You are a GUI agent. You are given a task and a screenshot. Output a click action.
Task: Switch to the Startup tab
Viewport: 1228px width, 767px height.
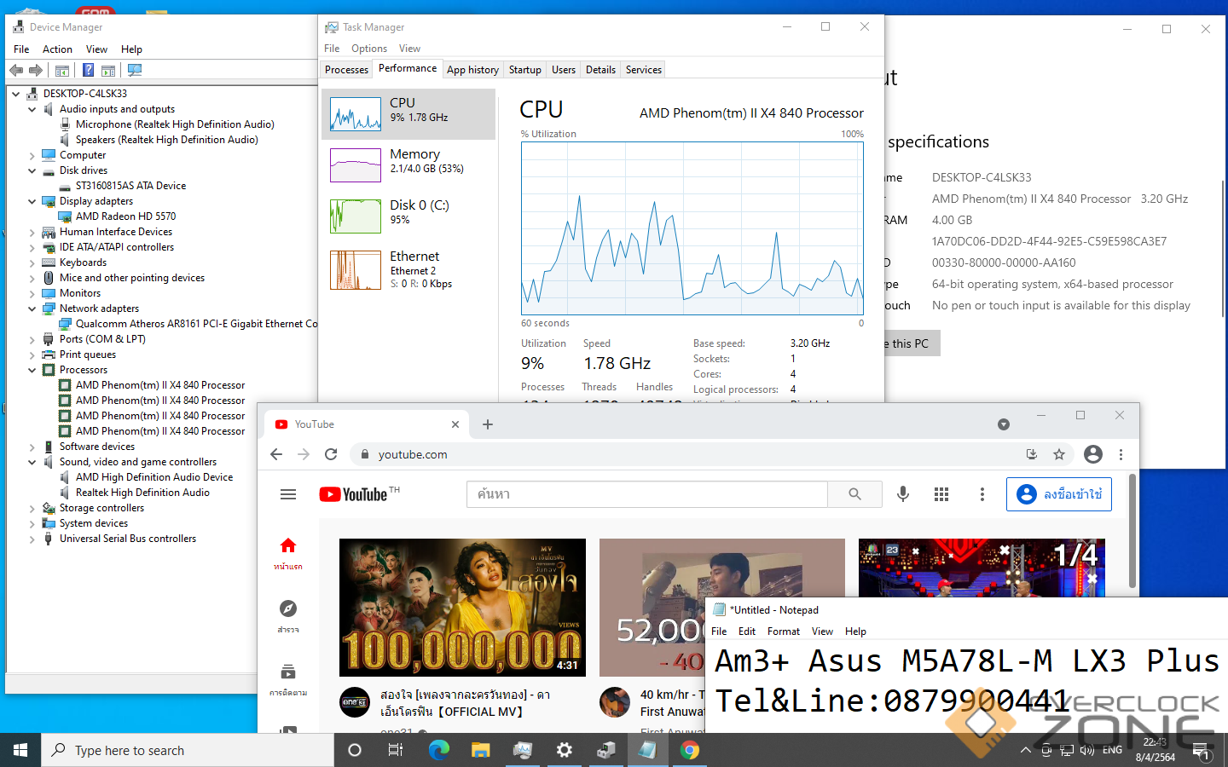click(x=524, y=70)
